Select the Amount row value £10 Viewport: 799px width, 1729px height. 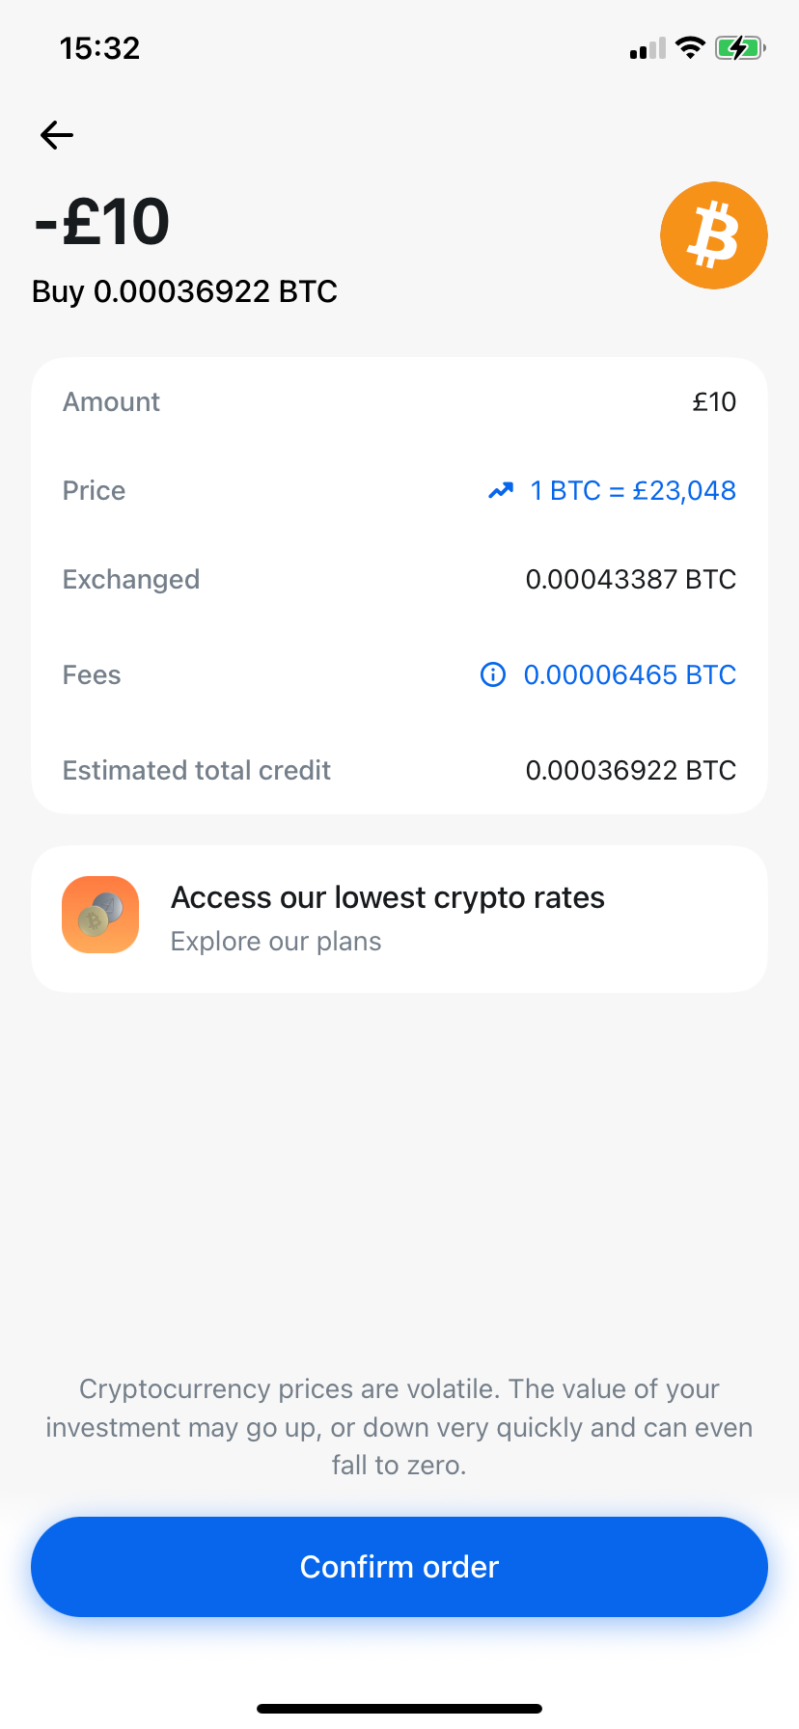click(x=714, y=402)
